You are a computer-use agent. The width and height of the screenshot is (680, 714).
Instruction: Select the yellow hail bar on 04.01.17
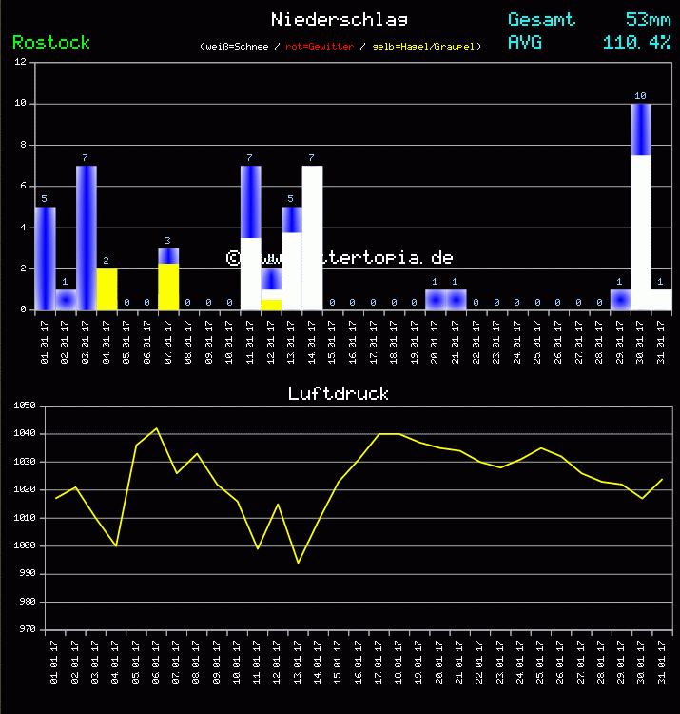point(107,289)
